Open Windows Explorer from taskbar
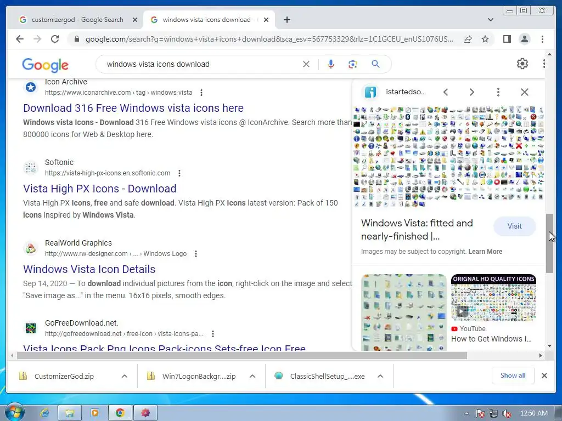The width and height of the screenshot is (562, 421). click(x=70, y=413)
